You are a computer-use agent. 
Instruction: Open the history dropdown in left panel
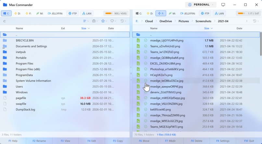[x=123, y=21]
